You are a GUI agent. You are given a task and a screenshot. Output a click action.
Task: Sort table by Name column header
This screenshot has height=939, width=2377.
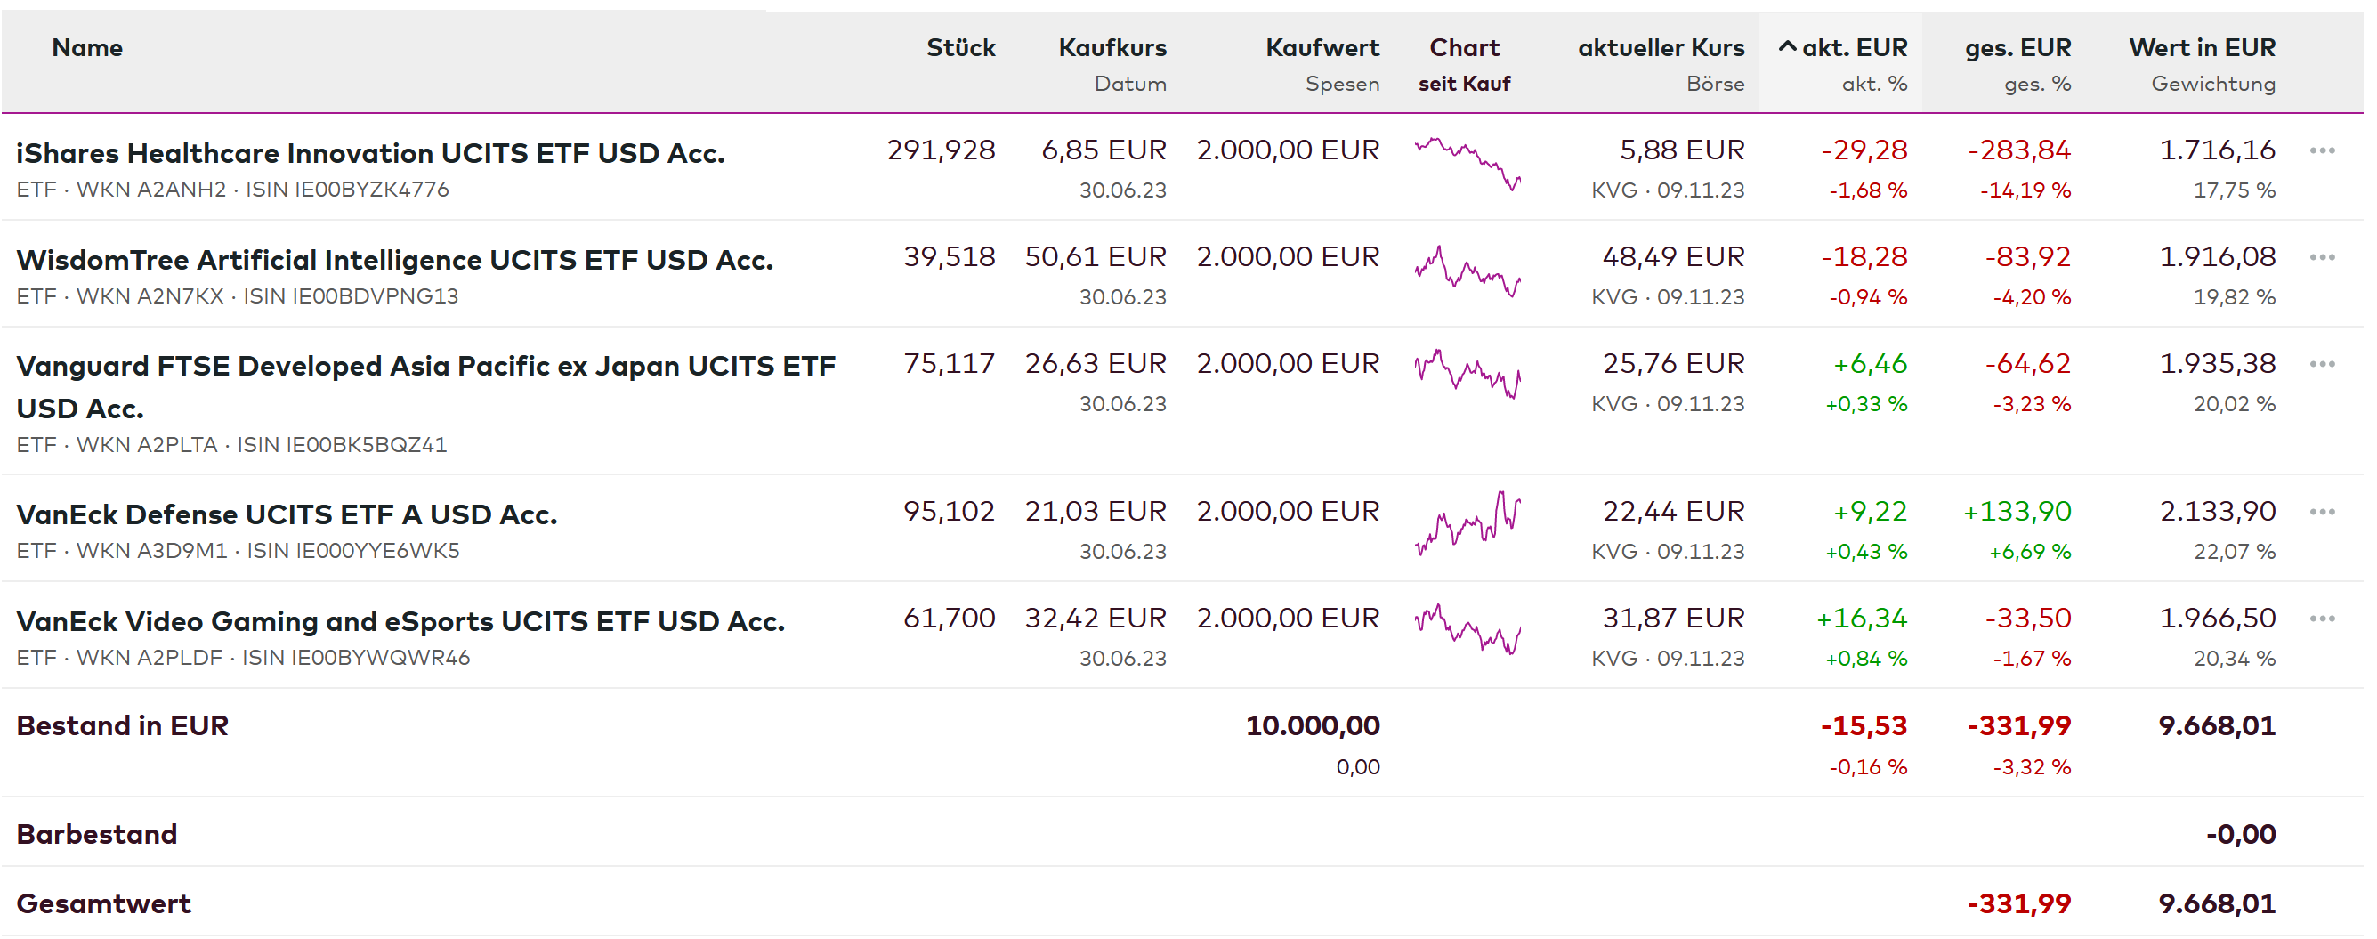[x=86, y=48]
